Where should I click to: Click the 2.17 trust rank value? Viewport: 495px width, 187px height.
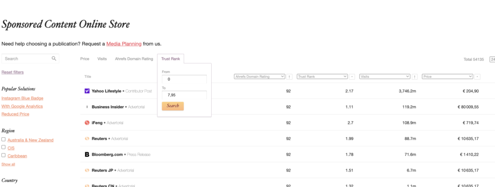pyautogui.click(x=349, y=91)
